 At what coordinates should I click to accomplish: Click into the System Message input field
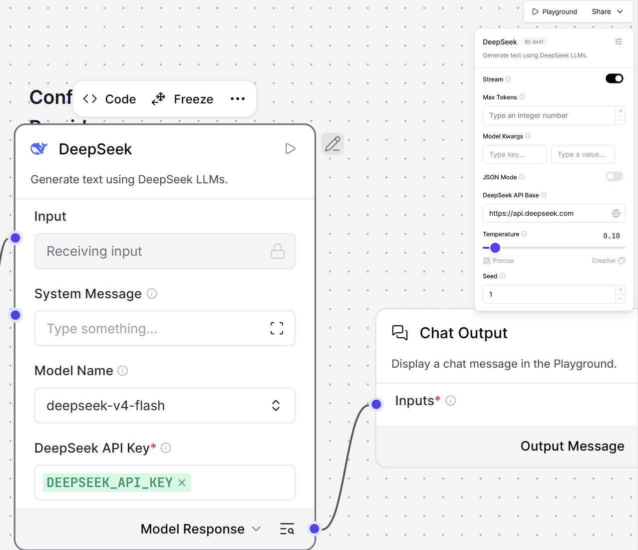[x=165, y=328]
